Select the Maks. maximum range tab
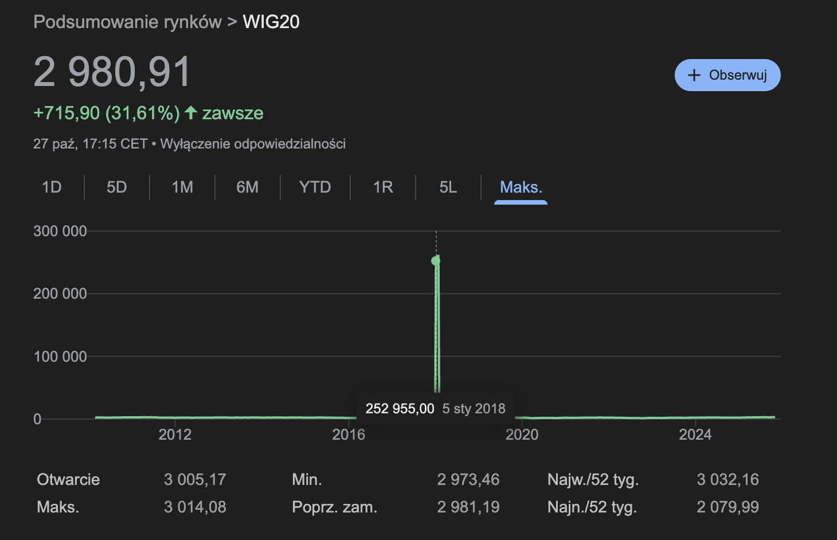 (x=521, y=187)
